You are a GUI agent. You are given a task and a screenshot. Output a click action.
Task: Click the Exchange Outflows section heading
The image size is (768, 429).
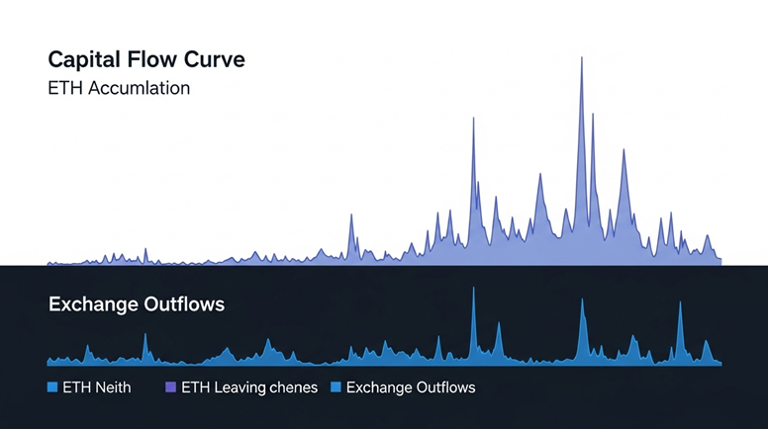[x=137, y=305]
